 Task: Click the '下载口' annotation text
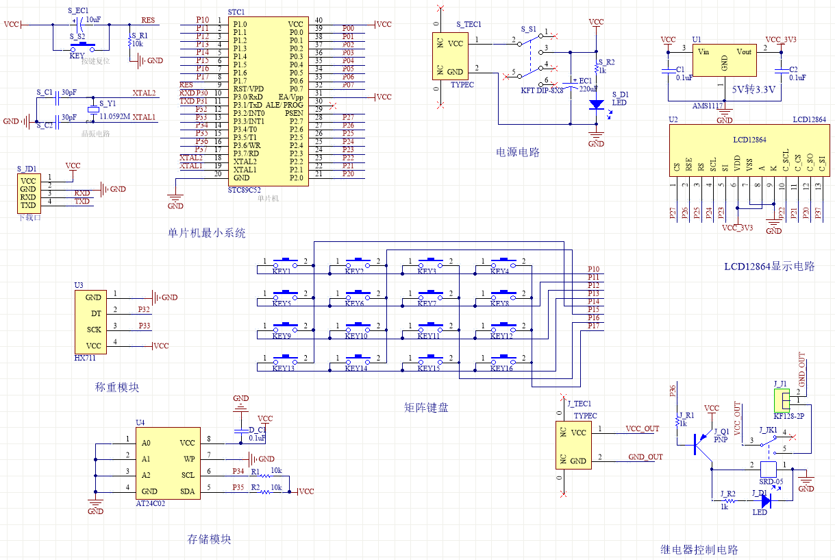pyautogui.click(x=29, y=217)
